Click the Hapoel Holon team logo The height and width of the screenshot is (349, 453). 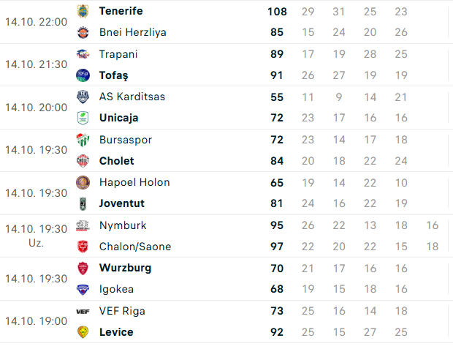pos(83,182)
